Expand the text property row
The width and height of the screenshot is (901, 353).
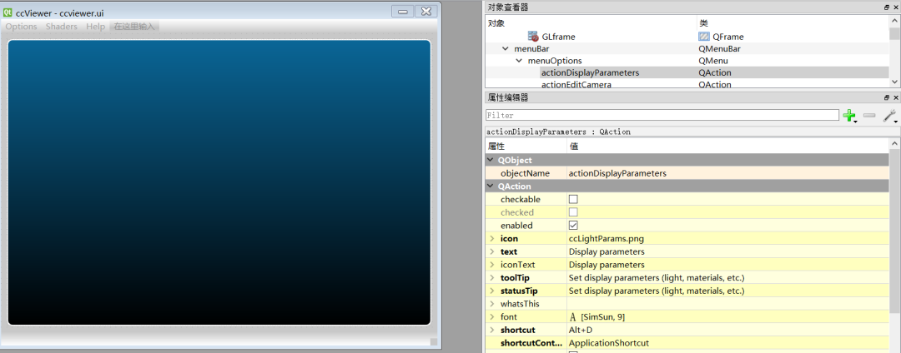click(x=492, y=251)
